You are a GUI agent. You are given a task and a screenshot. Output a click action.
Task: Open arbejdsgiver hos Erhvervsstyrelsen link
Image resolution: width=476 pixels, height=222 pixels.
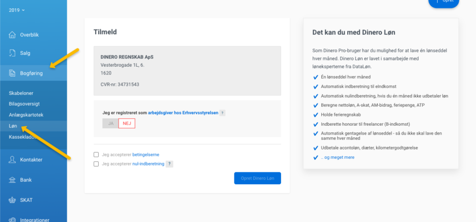183,113
